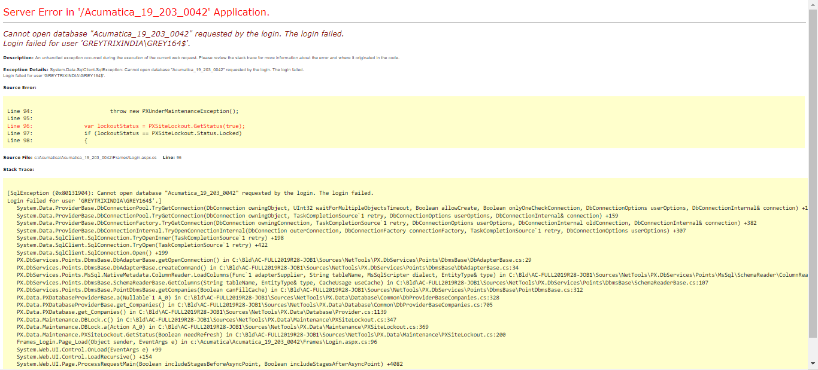Select the 'SqlConnection.Open() +199' stack line
This screenshot has width=818, height=370.
(x=92, y=253)
